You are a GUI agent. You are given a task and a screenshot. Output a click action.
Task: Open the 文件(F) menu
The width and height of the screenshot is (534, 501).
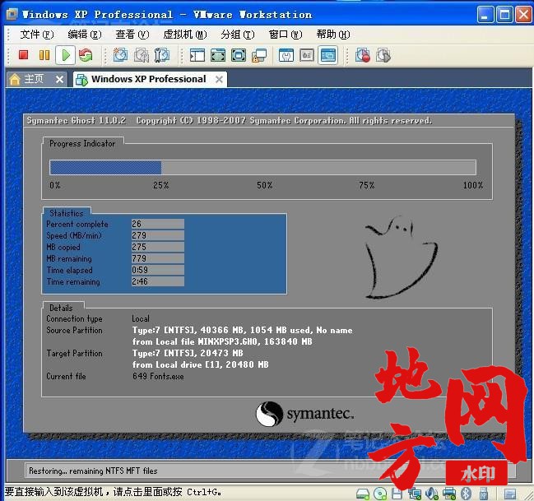tap(37, 35)
